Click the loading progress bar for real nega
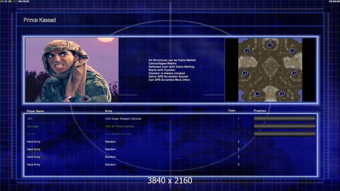340x191 pixels. coord(285,126)
